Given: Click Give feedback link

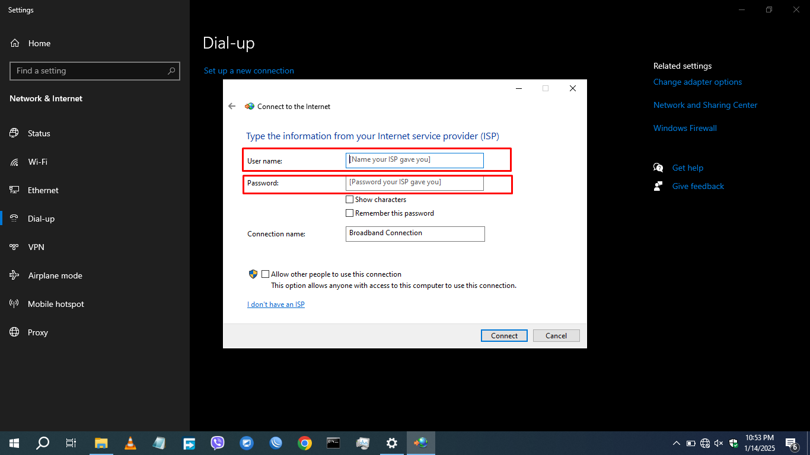Looking at the screenshot, I should click(698, 186).
